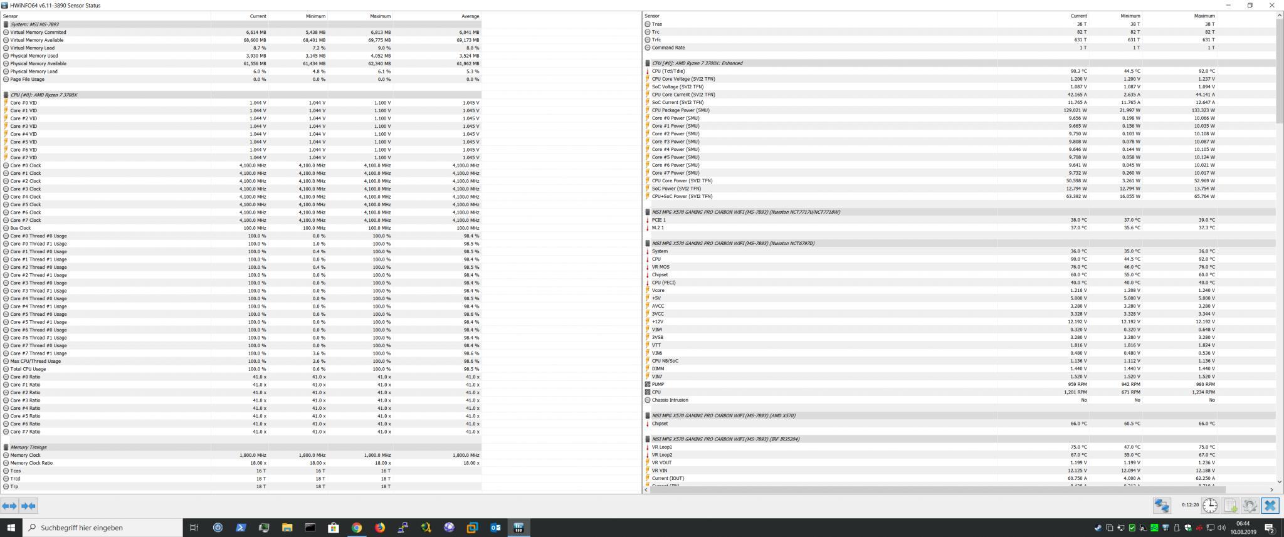Open VirtualBox cube icon on the taskbar
Viewport: 1284px width, 537px height.
coord(472,528)
